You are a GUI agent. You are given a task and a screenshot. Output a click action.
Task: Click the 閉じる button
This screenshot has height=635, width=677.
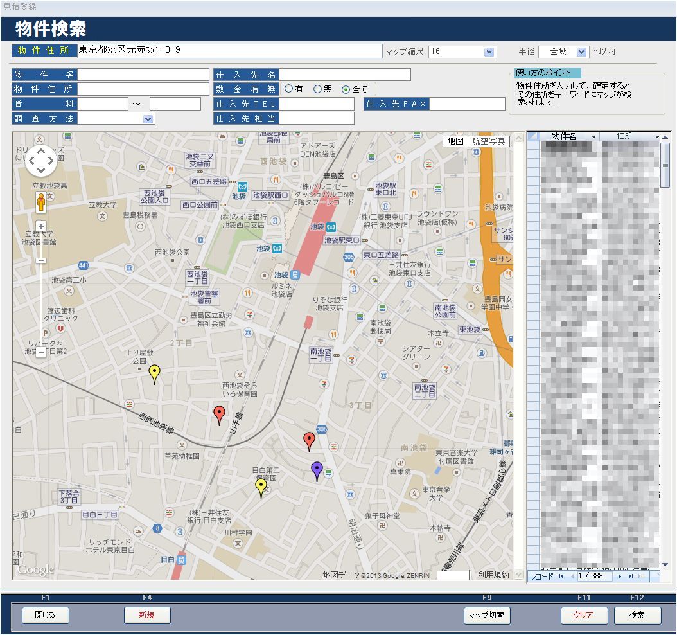pos(46,615)
